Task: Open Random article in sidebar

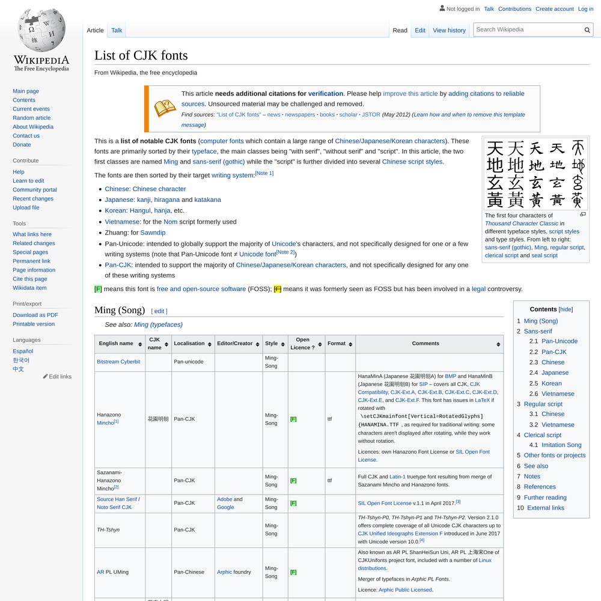Action: pos(31,118)
